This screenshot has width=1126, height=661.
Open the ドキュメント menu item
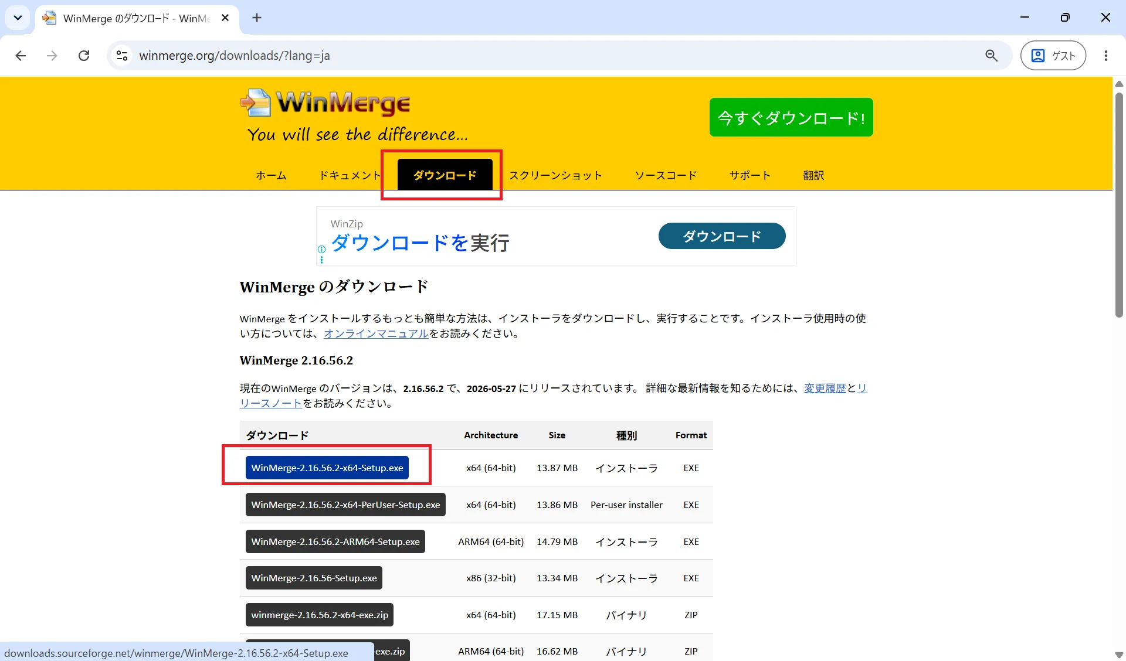click(x=350, y=175)
